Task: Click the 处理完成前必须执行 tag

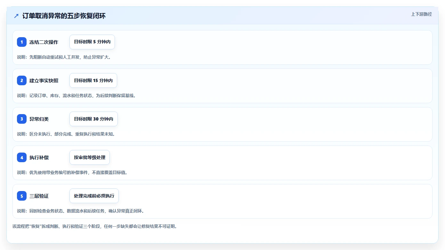Action: [x=94, y=196]
